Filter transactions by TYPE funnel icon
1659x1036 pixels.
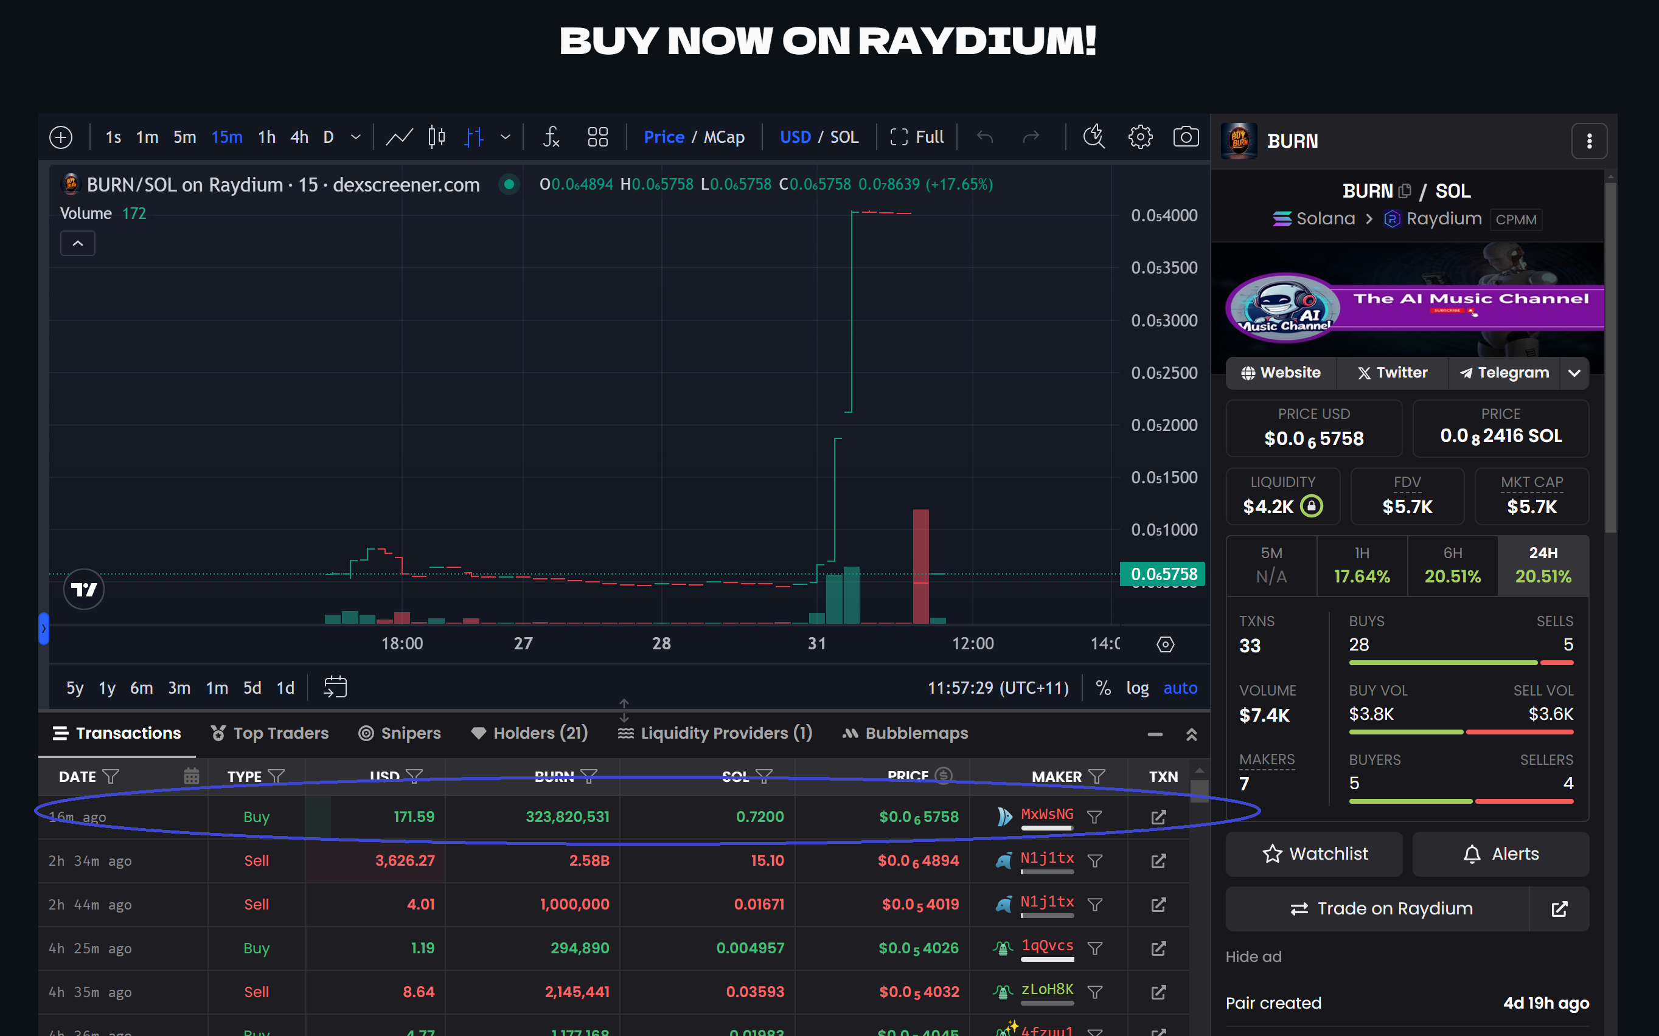pos(276,776)
